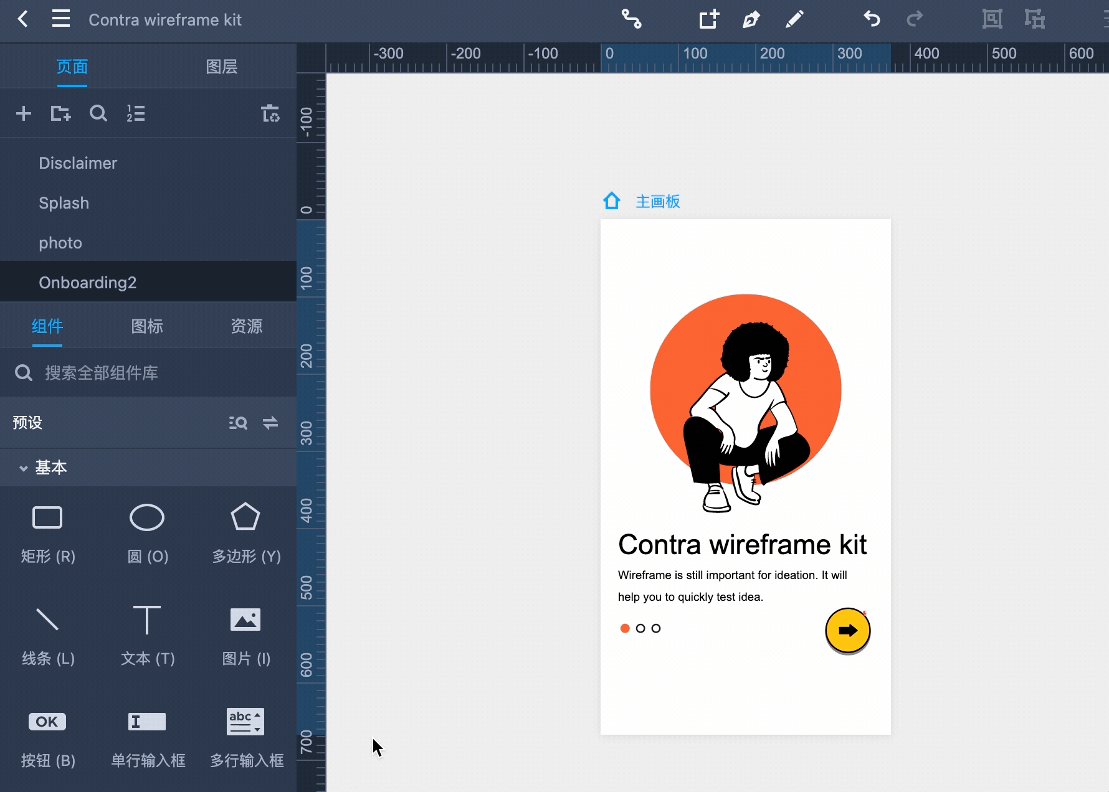
Task: Select the photo page
Action: [148, 243]
